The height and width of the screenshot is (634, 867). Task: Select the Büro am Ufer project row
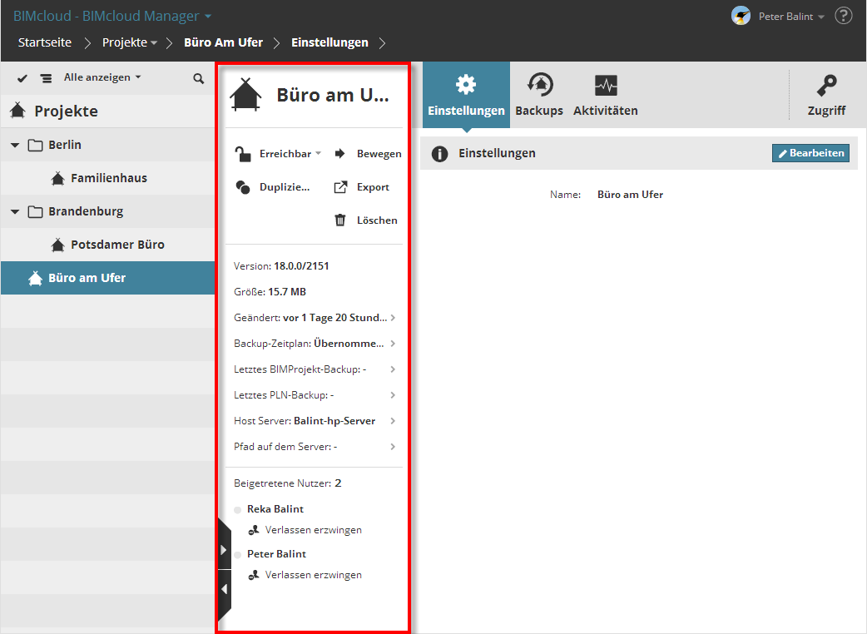[x=108, y=277]
